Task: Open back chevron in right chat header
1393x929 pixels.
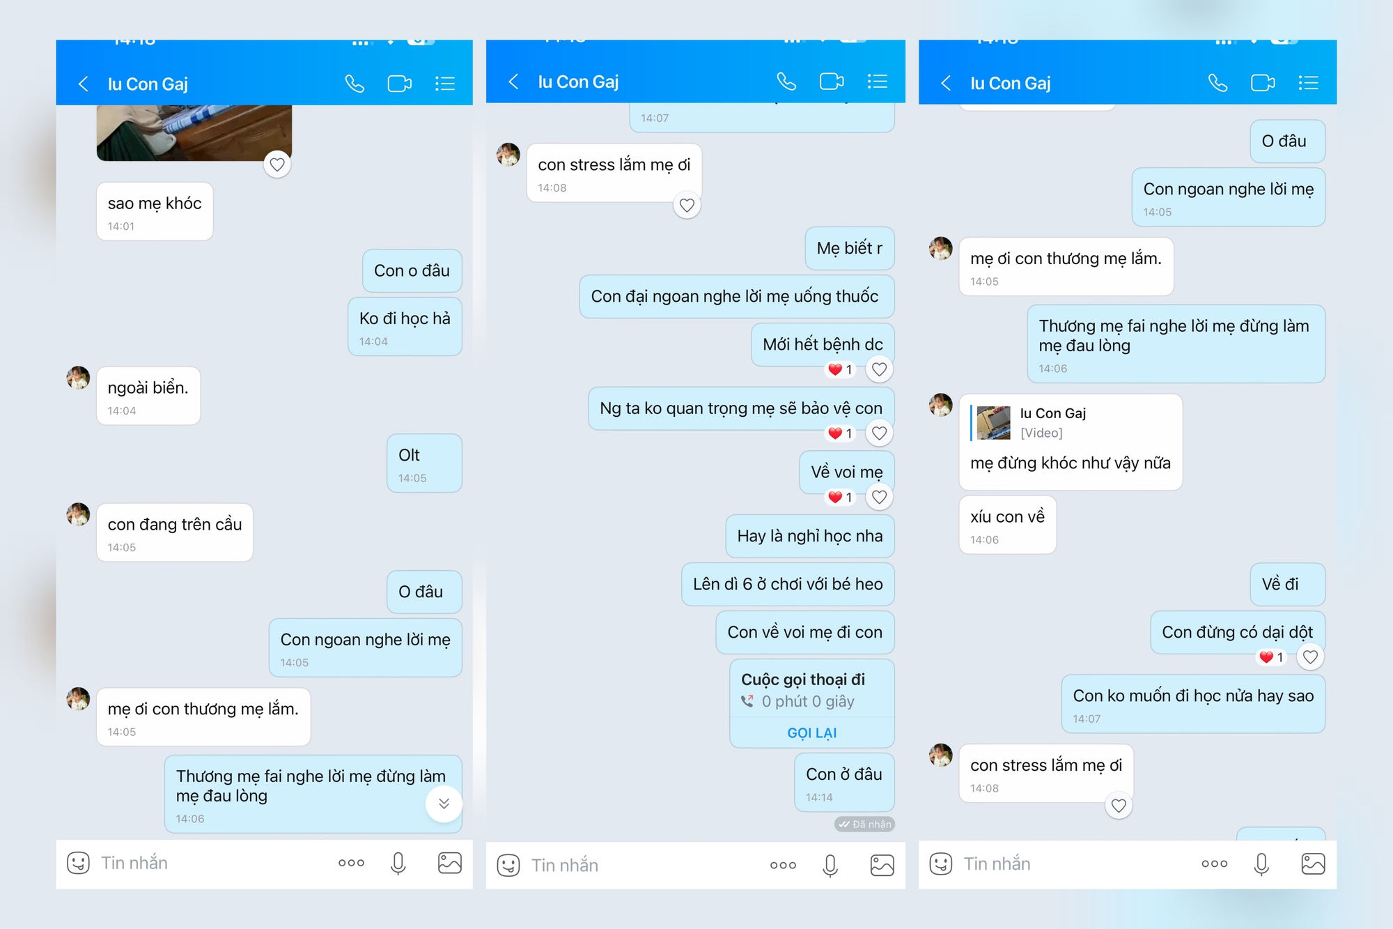Action: click(946, 83)
